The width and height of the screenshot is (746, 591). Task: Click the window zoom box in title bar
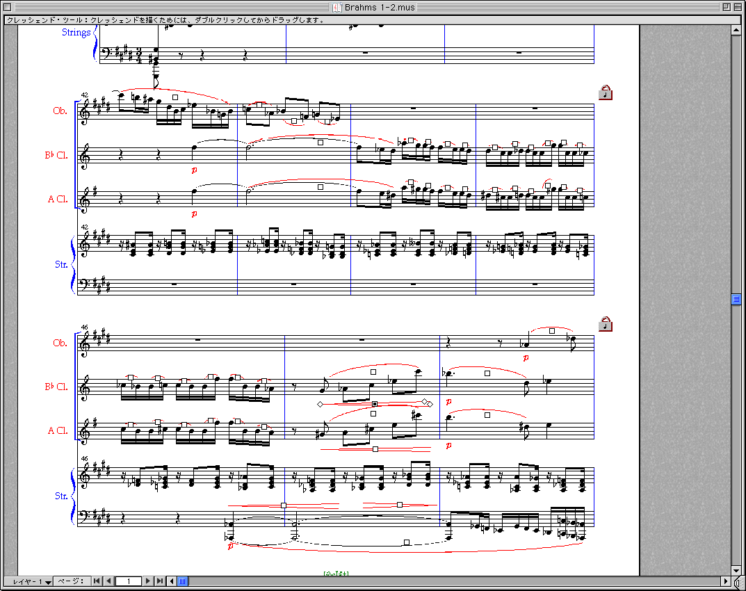pyautogui.click(x=727, y=7)
